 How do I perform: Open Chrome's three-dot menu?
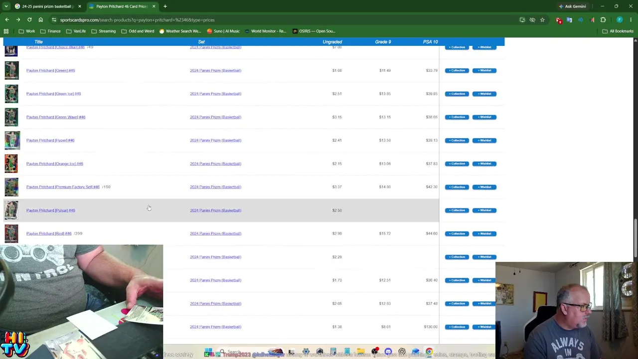click(631, 20)
